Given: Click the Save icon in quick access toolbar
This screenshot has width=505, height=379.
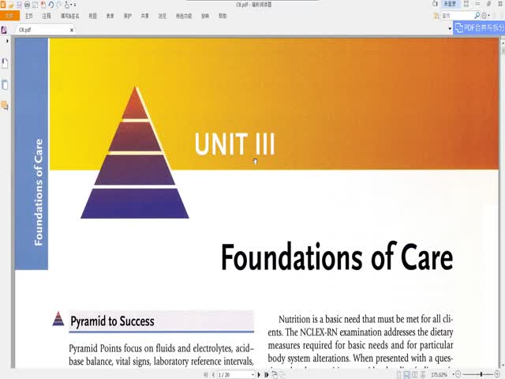Looking at the screenshot, I should click(x=20, y=5).
